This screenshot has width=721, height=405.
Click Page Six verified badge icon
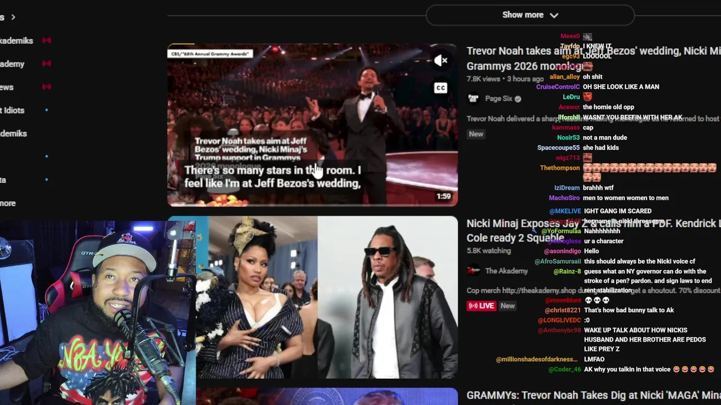click(518, 99)
